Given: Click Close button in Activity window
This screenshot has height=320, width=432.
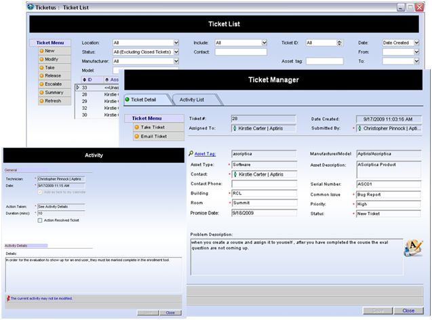Looking at the screenshot, I should pyautogui.click(x=170, y=313).
